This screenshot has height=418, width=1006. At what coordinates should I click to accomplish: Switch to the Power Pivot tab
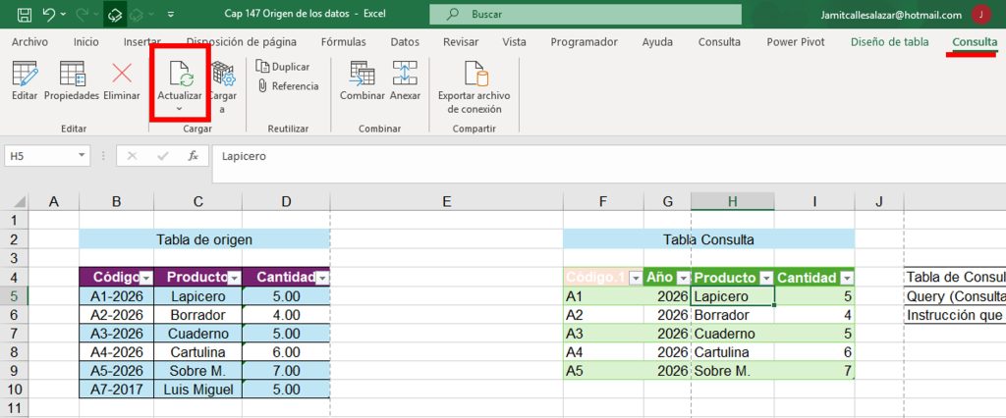pos(796,42)
